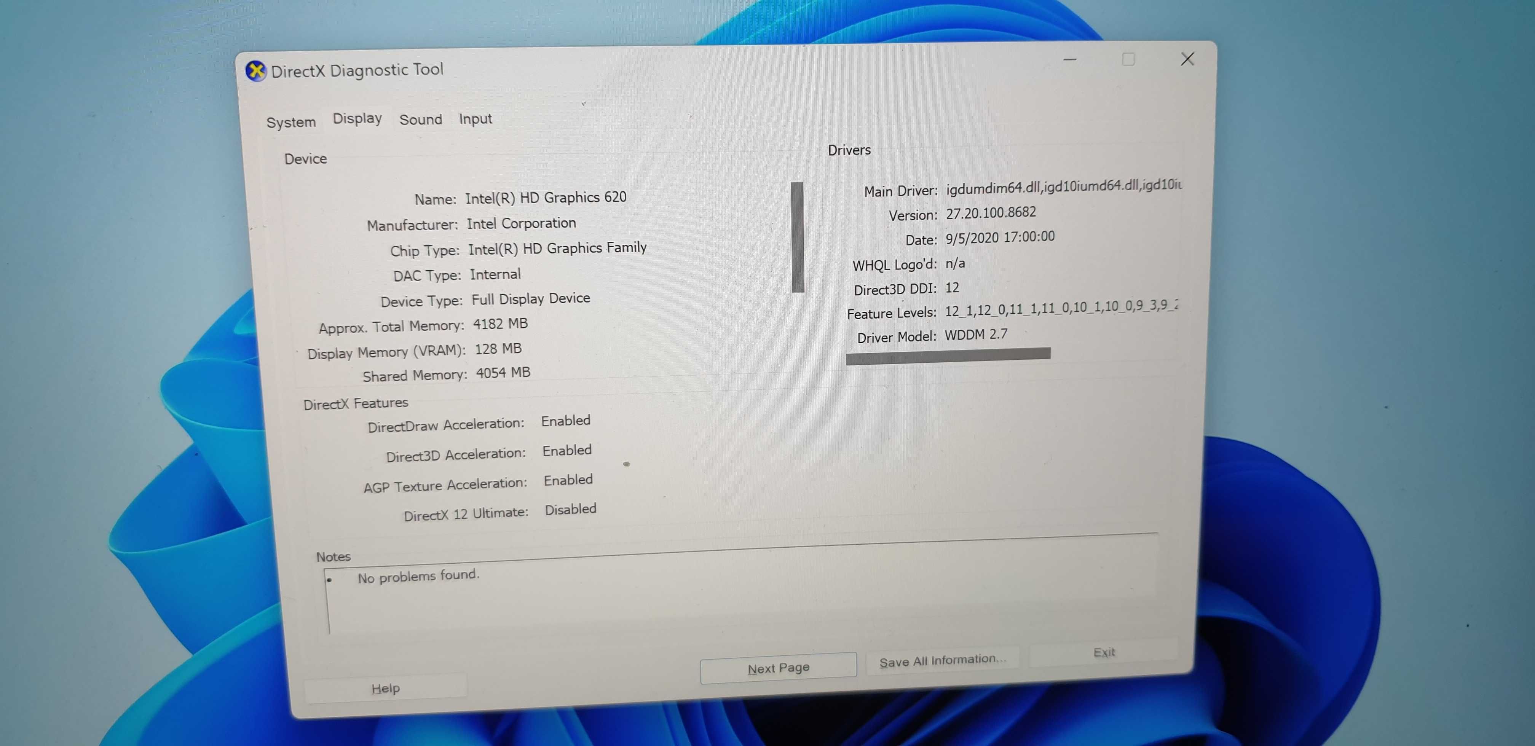The width and height of the screenshot is (1535, 746).
Task: Click the Next Page button
Action: pyautogui.click(x=778, y=668)
